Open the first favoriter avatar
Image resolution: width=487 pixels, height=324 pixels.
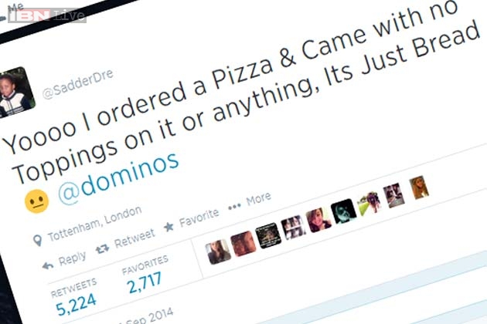(218, 251)
